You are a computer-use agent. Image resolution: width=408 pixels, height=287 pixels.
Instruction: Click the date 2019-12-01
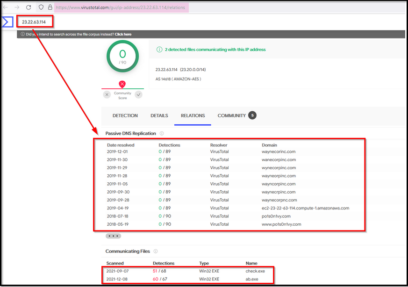[x=117, y=151]
